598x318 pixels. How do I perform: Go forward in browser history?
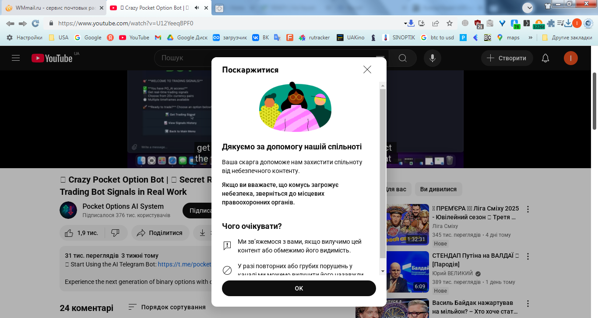(22, 23)
